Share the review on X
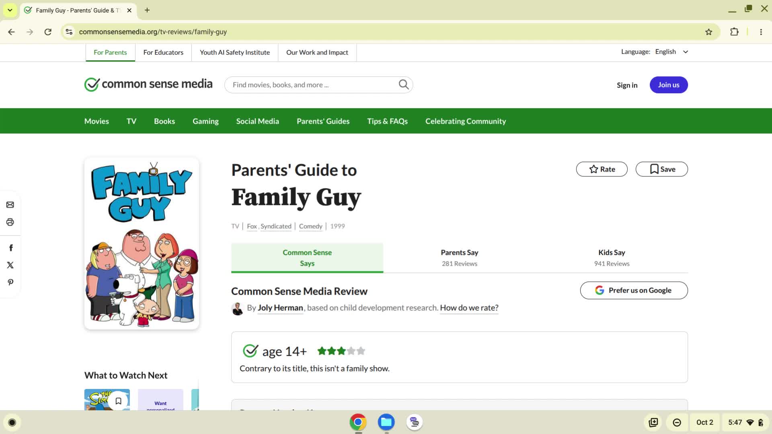The image size is (772, 434). point(10,265)
